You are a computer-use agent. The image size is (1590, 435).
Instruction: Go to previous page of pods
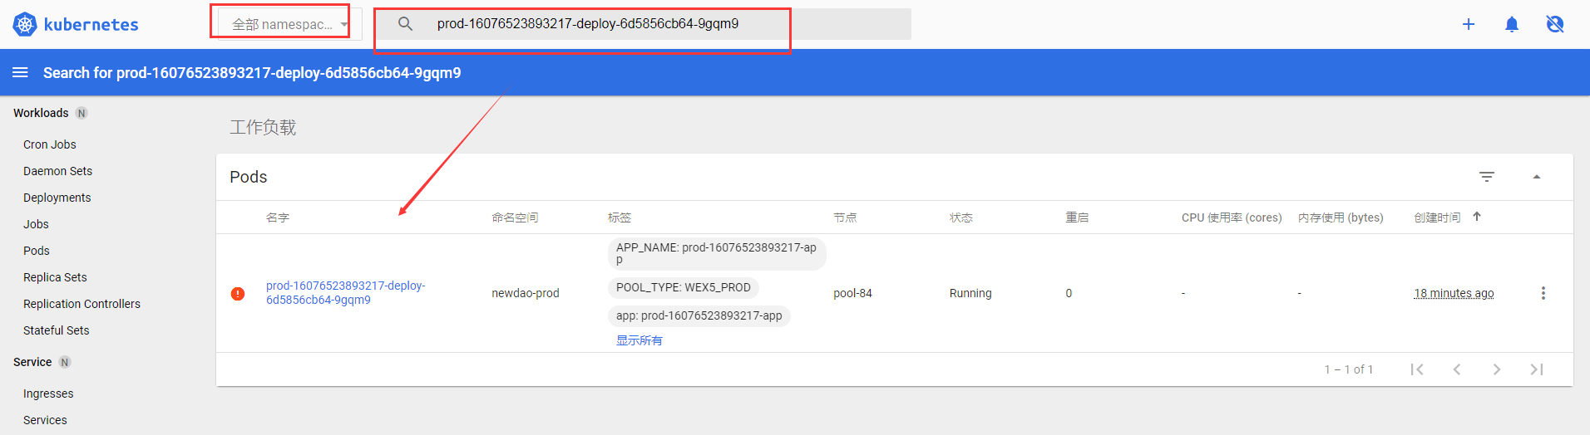click(x=1457, y=369)
